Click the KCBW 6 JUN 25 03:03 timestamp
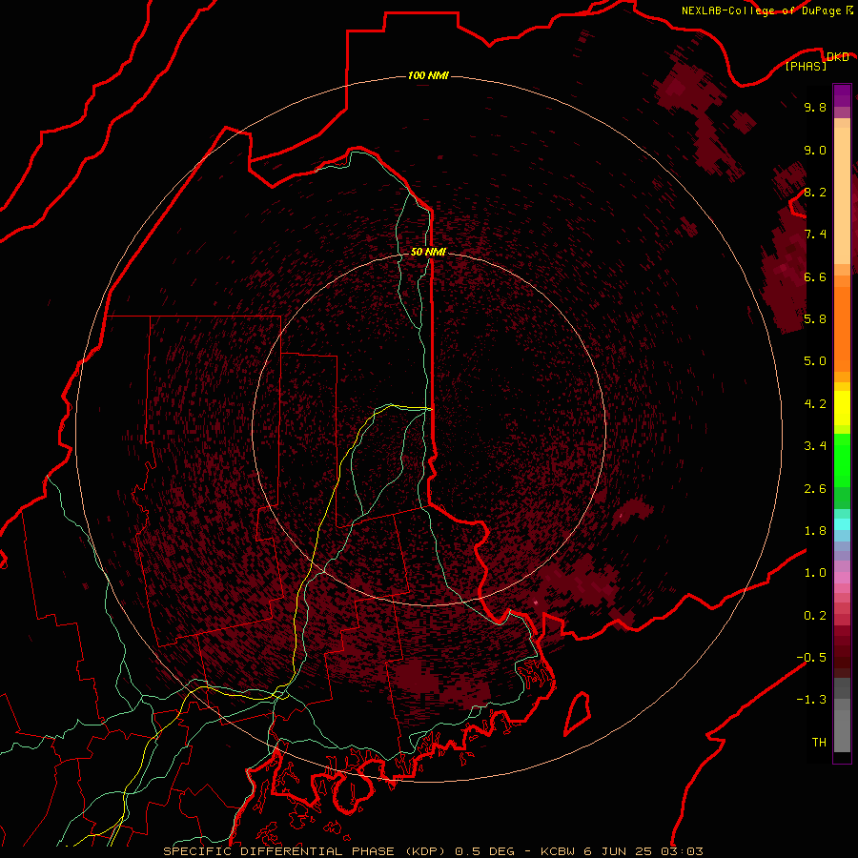This screenshot has width=858, height=858. [x=622, y=851]
